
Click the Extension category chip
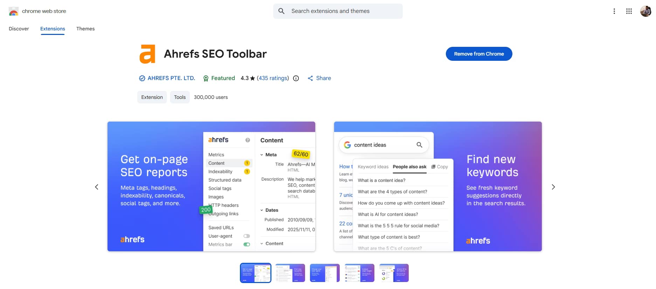pyautogui.click(x=152, y=97)
